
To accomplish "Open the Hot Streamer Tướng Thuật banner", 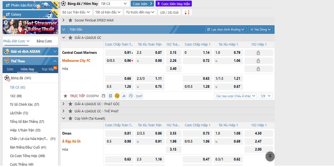I will pyautogui.click(x=29, y=26).
